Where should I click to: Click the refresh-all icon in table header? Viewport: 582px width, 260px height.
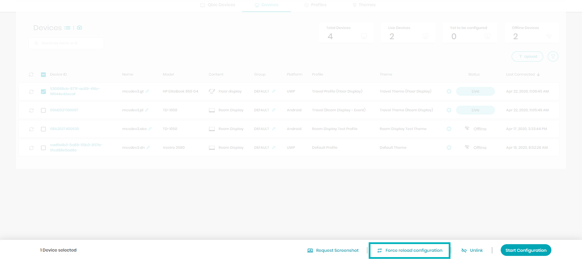click(31, 75)
